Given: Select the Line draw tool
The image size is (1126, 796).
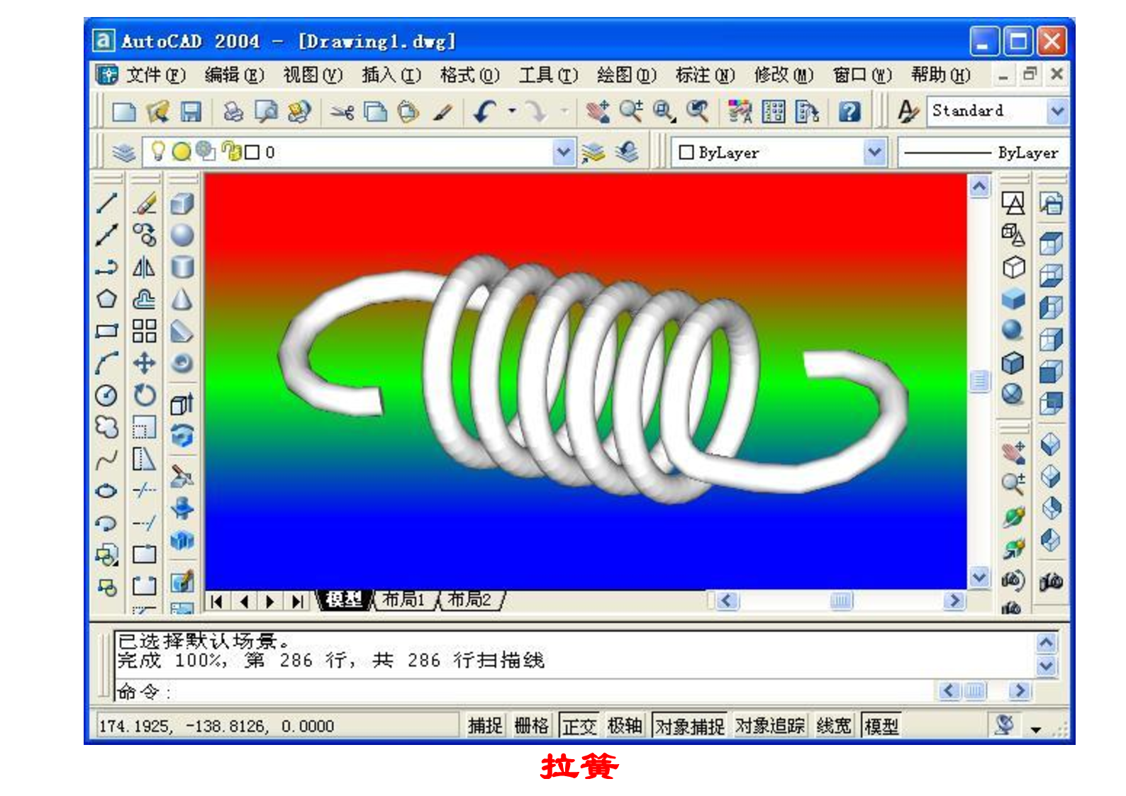Looking at the screenshot, I should (106, 203).
